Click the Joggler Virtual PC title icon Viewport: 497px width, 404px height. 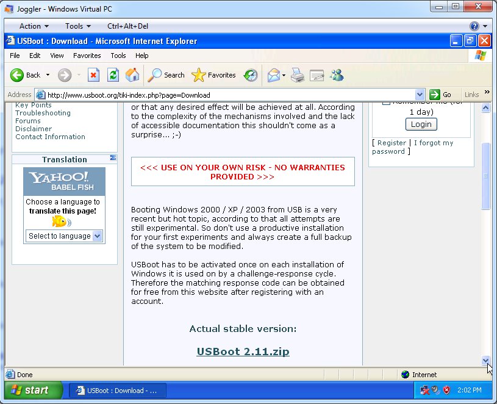point(10,9)
